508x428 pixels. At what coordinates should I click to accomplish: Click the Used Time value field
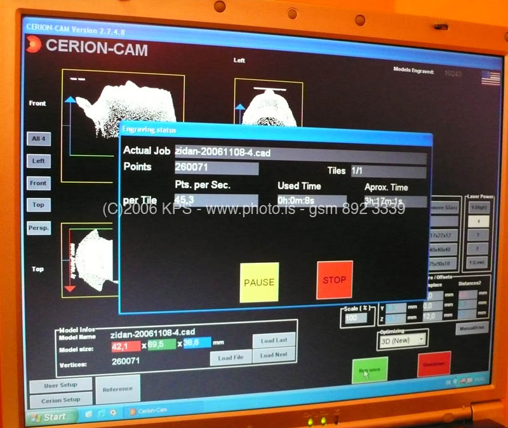point(312,201)
